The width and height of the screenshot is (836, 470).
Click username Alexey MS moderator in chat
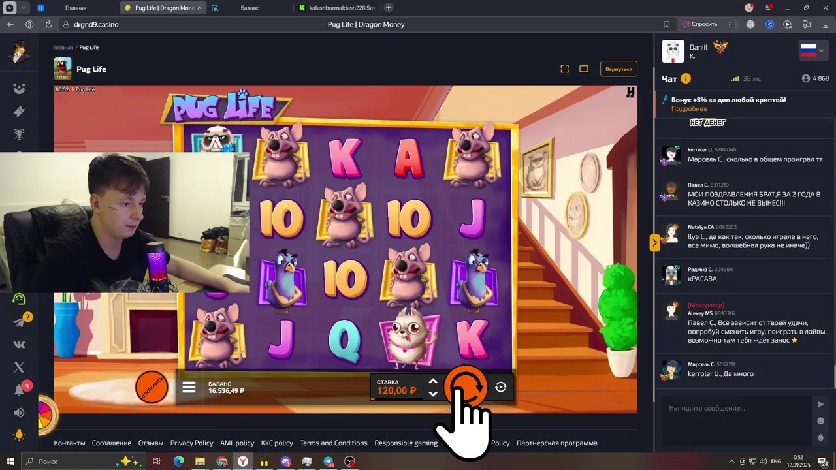pos(699,313)
